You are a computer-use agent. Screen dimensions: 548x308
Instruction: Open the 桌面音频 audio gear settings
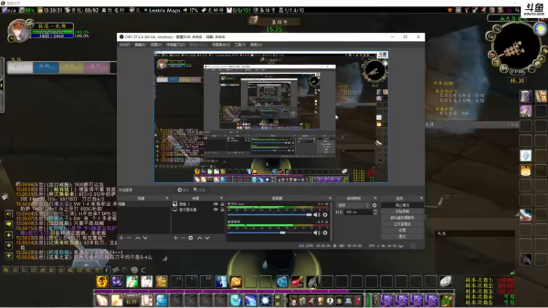[325, 233]
